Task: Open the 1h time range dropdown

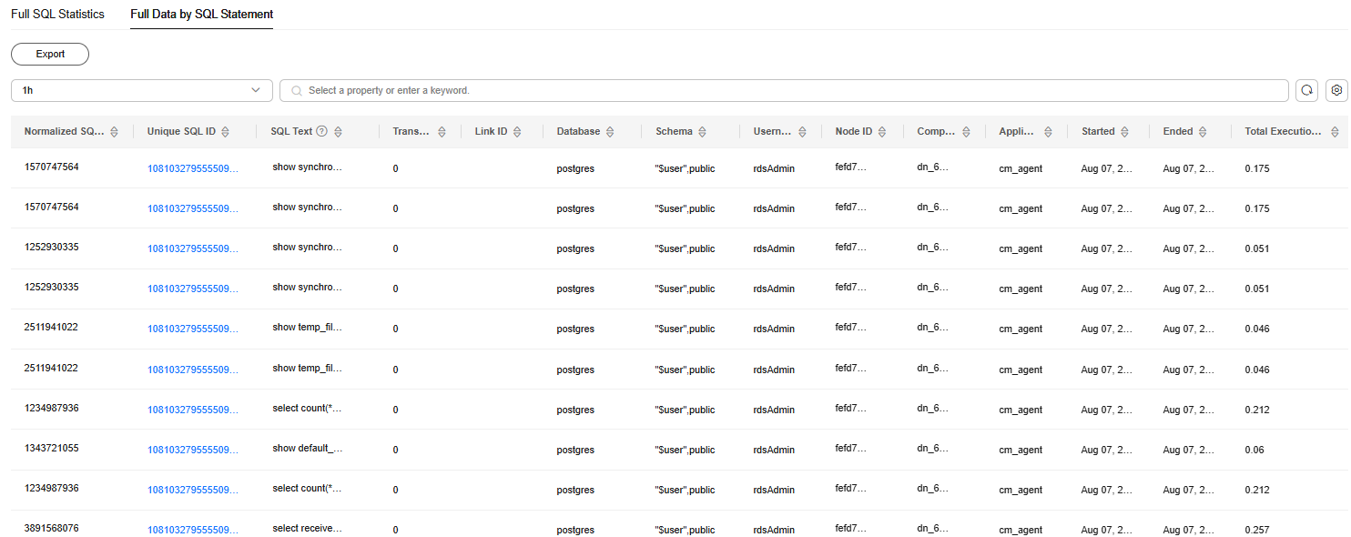Action: pyautogui.click(x=142, y=90)
